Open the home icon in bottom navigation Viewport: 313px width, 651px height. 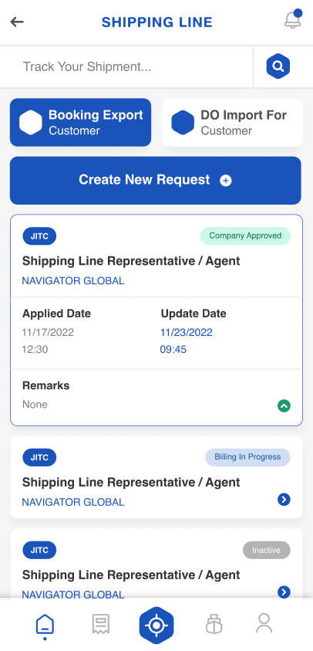45,624
